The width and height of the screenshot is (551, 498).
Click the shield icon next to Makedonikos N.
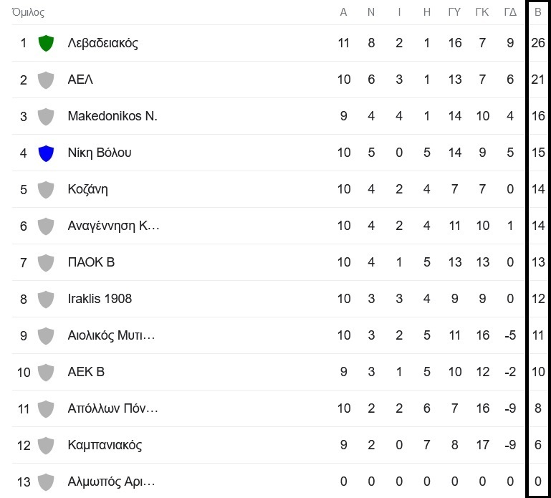[46, 117]
